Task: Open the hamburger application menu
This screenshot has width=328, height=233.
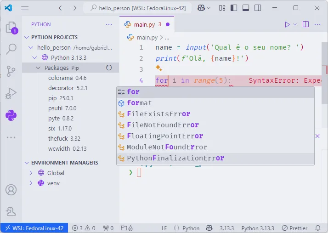Action: click(25, 8)
